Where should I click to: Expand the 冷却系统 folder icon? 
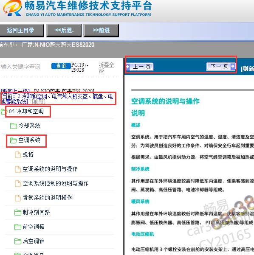coord(13,126)
